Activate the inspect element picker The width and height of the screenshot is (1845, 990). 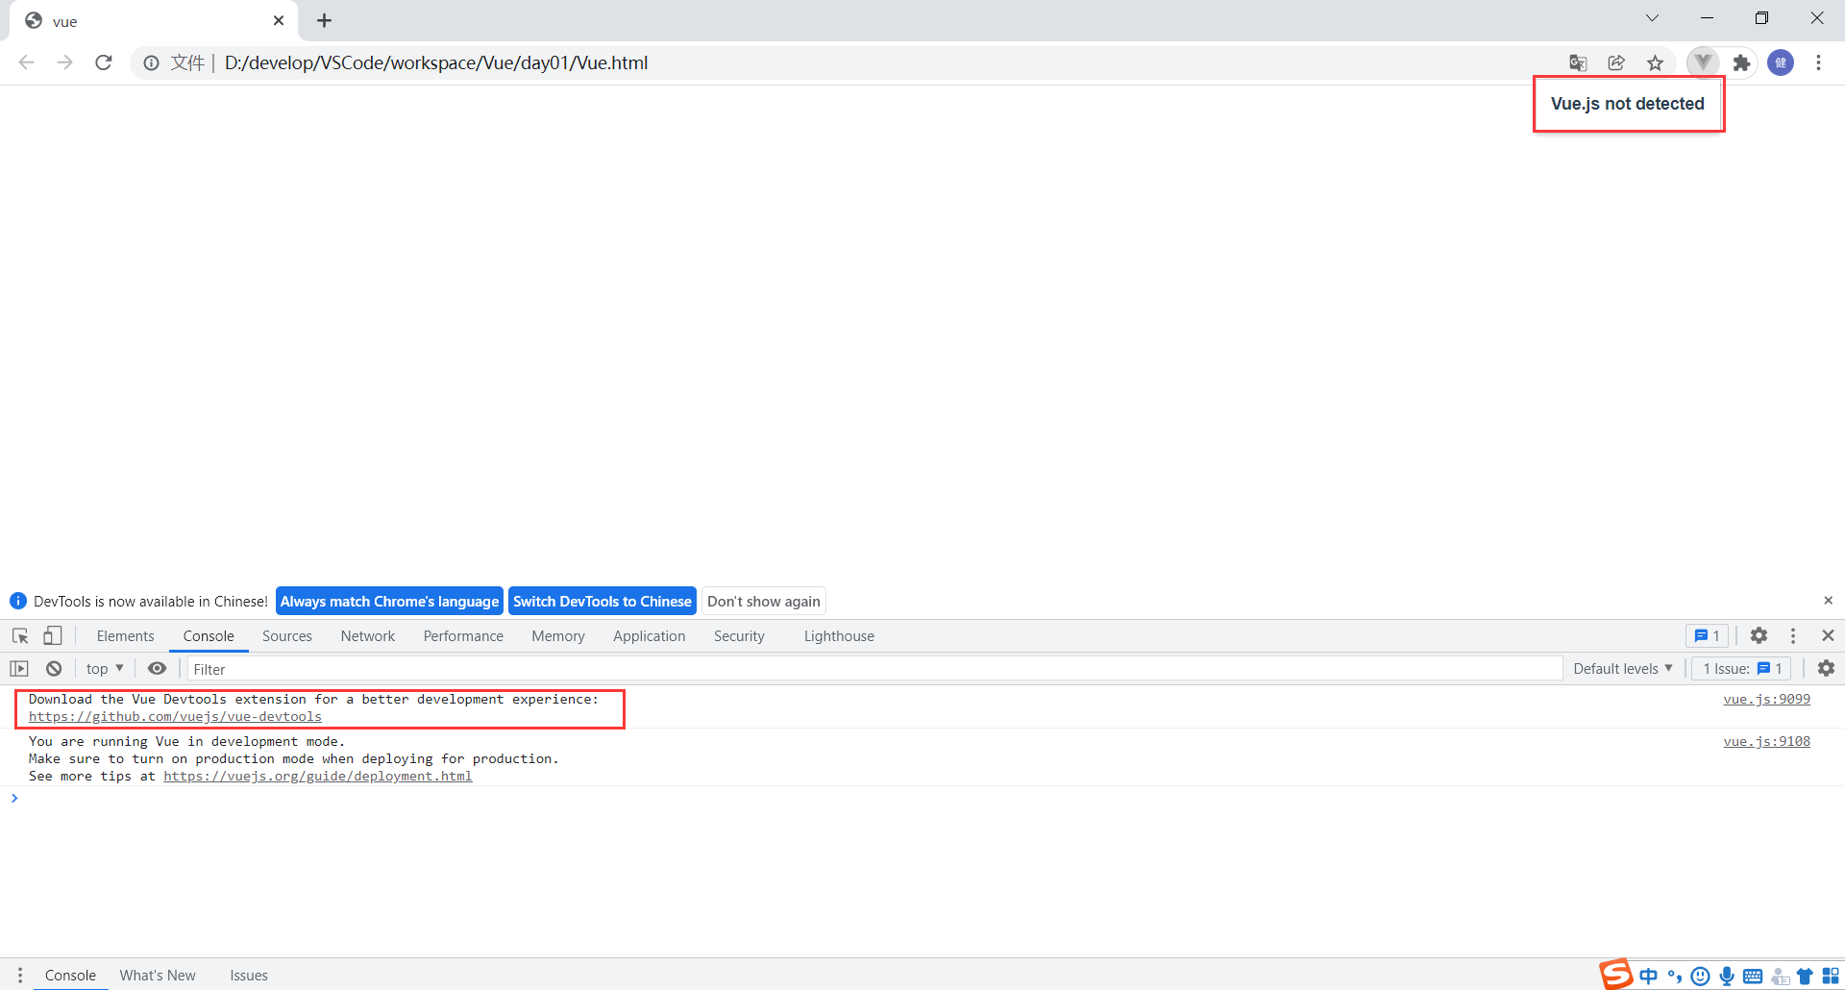coord(20,635)
